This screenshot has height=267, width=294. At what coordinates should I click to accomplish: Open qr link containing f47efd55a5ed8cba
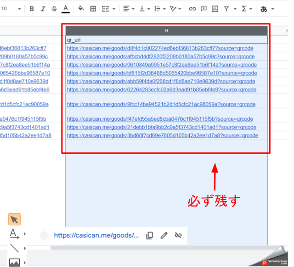(160, 119)
